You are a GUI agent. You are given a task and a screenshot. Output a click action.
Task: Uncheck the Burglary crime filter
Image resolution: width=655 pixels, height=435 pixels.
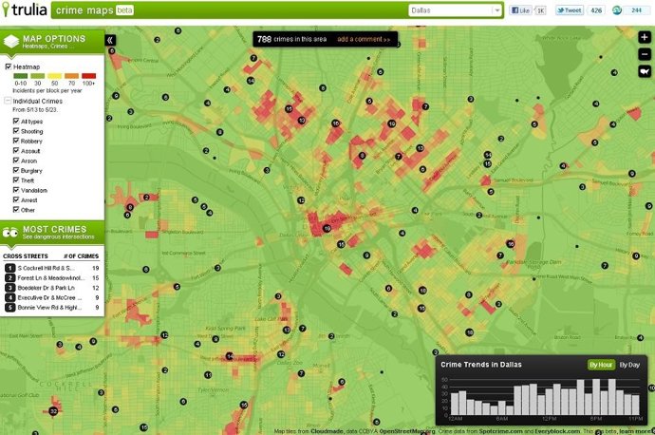click(16, 170)
